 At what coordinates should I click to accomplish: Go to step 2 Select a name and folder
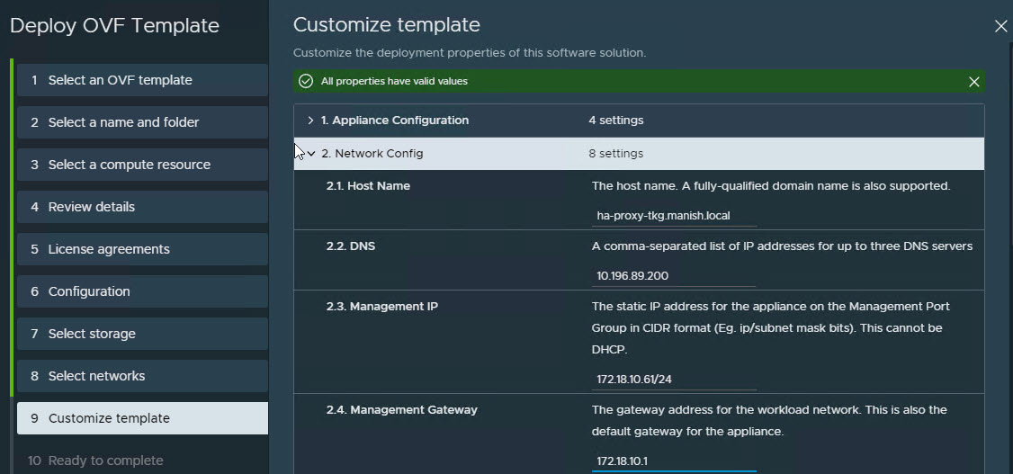(141, 122)
